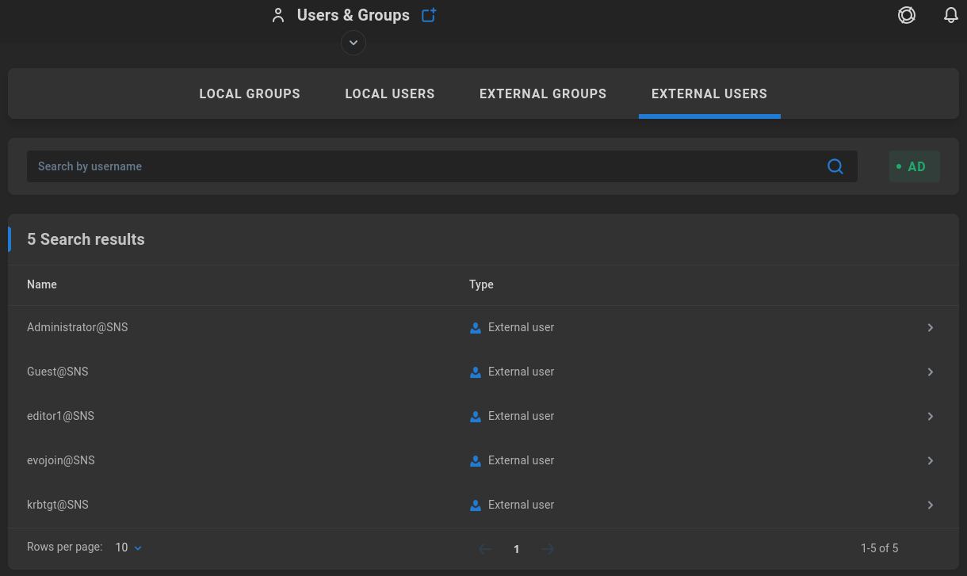Click the Users & Groups title
The height and width of the screenshot is (576, 967).
[x=354, y=15]
